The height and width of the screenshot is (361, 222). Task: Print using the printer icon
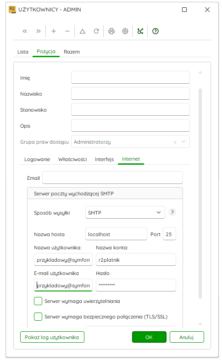111,31
